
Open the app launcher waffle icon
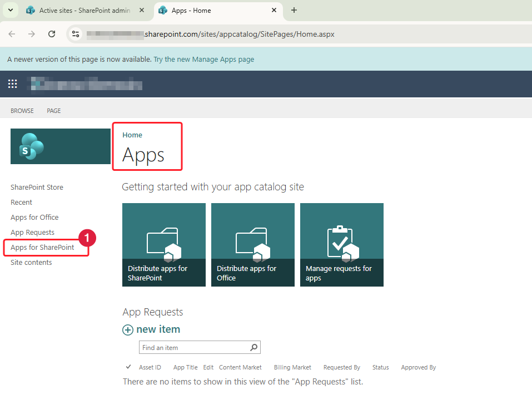(x=12, y=84)
